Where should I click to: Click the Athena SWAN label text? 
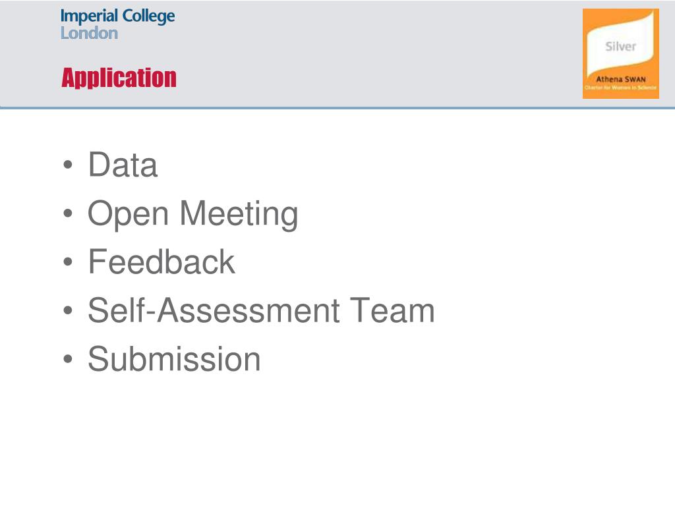tap(621, 79)
